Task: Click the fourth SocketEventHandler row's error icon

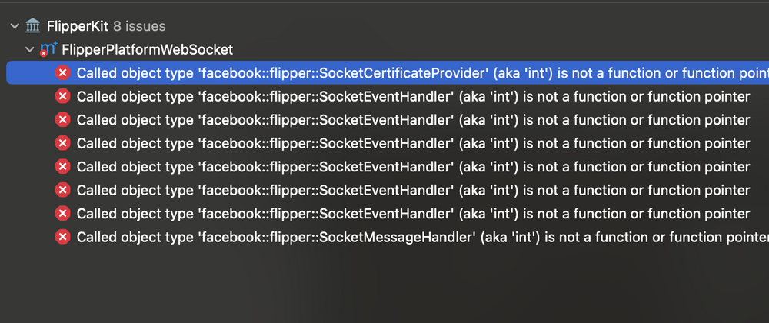Action: coord(63,166)
